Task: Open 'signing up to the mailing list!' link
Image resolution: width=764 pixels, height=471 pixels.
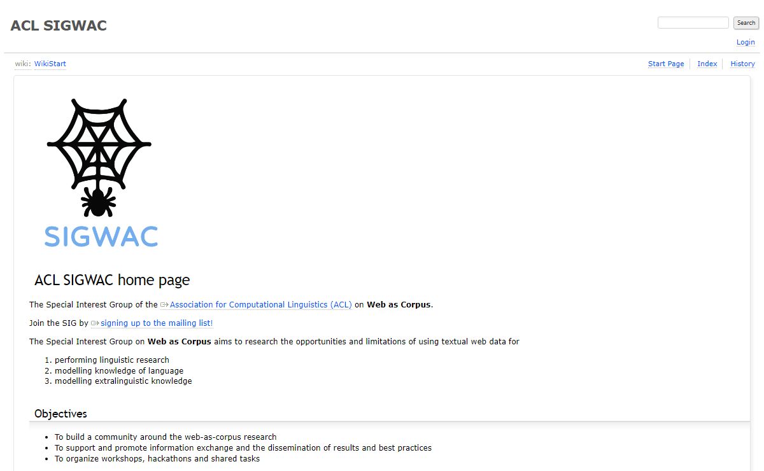Action: (x=157, y=323)
